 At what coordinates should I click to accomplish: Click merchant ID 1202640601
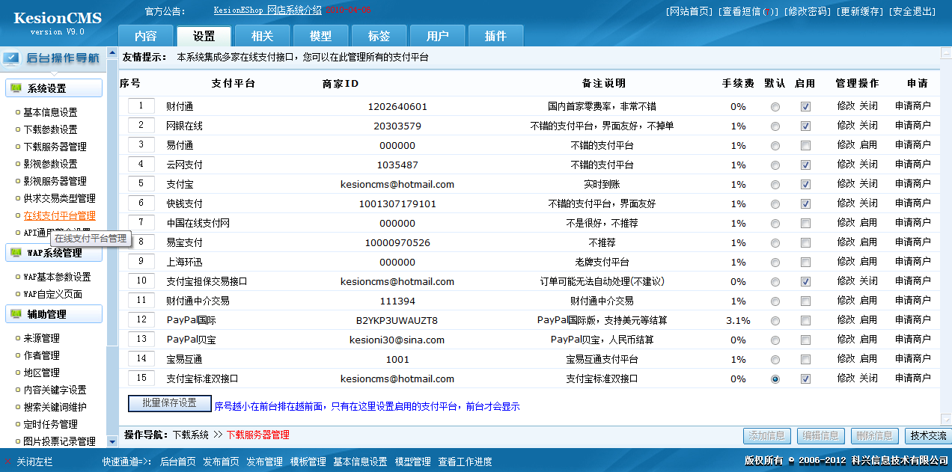click(x=397, y=107)
